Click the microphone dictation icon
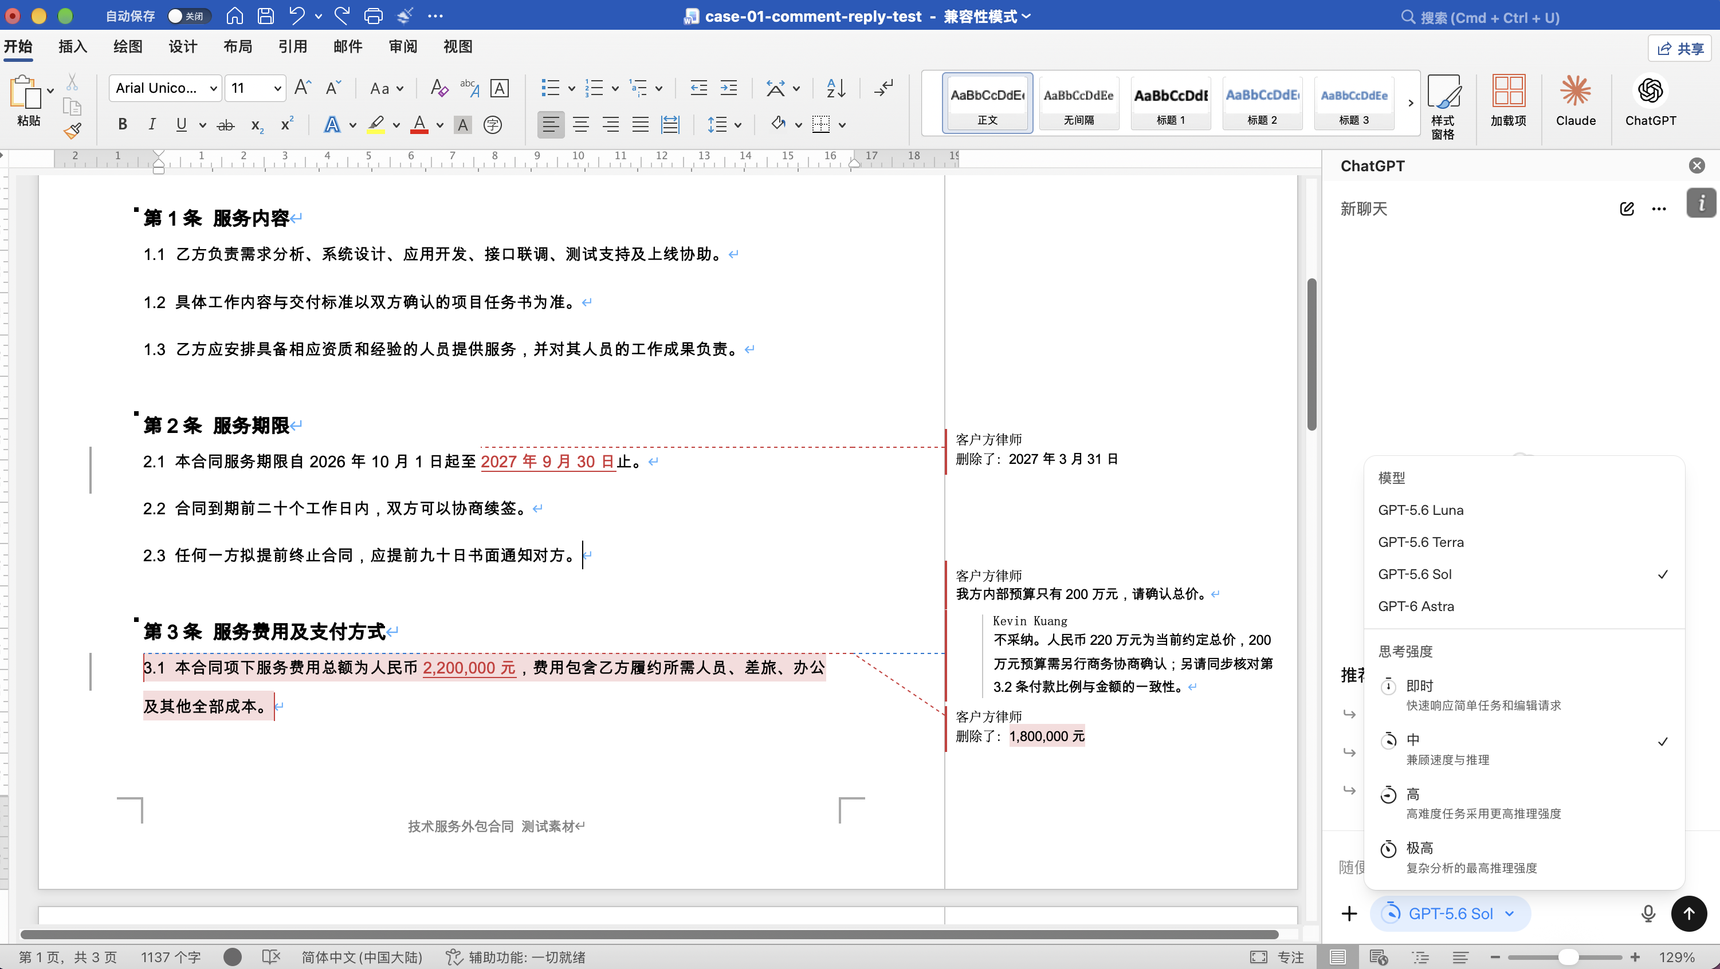The image size is (1720, 969). coord(1648,913)
